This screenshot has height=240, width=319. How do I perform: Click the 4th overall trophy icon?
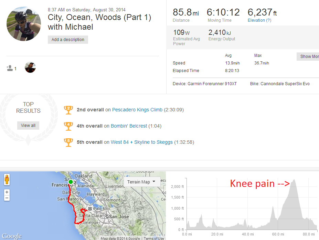pyautogui.click(x=68, y=126)
